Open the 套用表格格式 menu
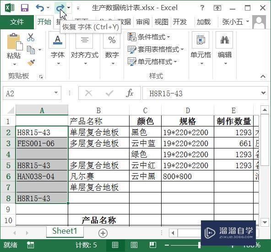This screenshot has width=271, height=252. click(x=156, y=49)
